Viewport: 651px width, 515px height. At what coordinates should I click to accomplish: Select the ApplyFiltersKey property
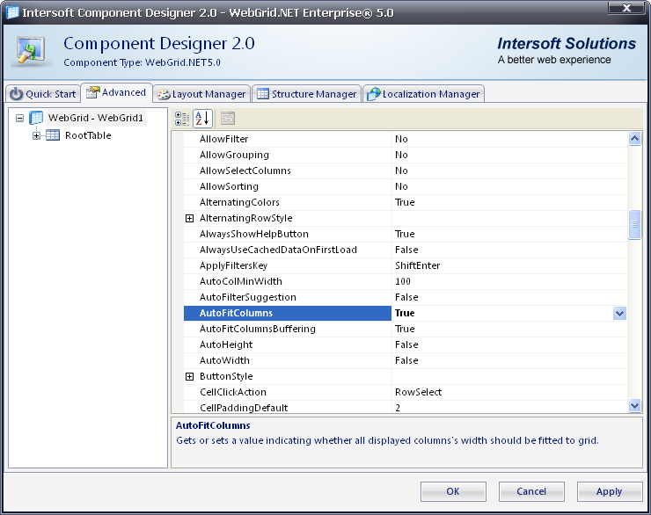pyautogui.click(x=406, y=265)
